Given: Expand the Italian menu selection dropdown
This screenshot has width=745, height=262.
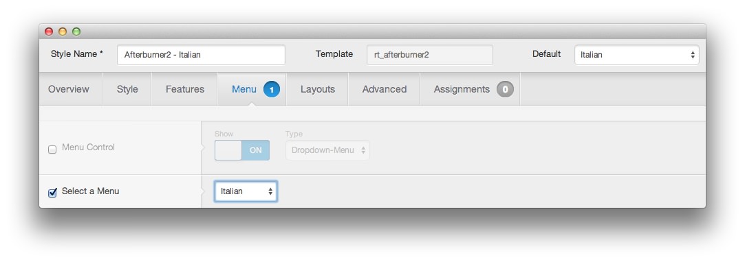Looking at the screenshot, I should pyautogui.click(x=246, y=191).
